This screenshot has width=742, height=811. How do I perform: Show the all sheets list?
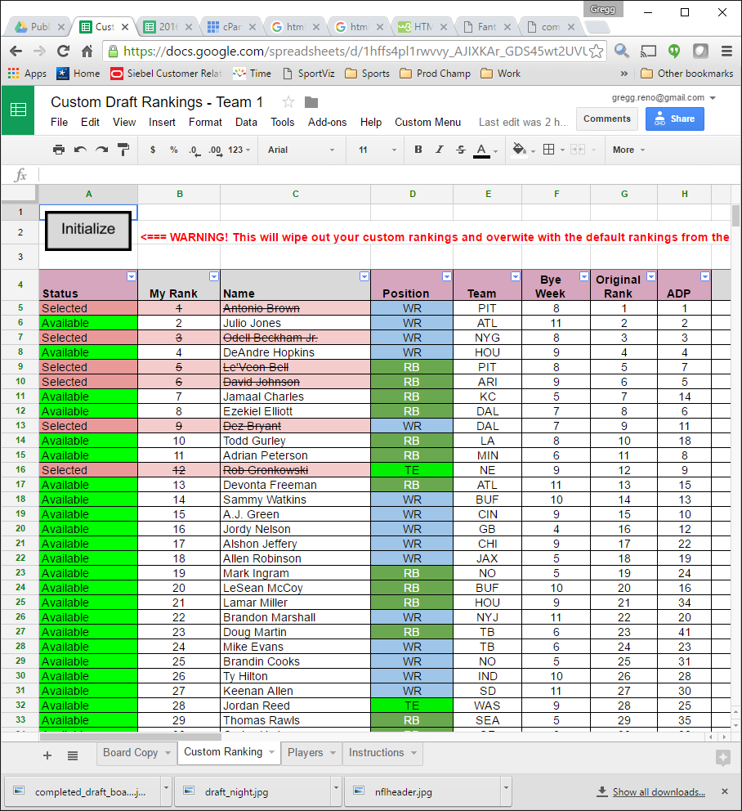[x=73, y=755]
